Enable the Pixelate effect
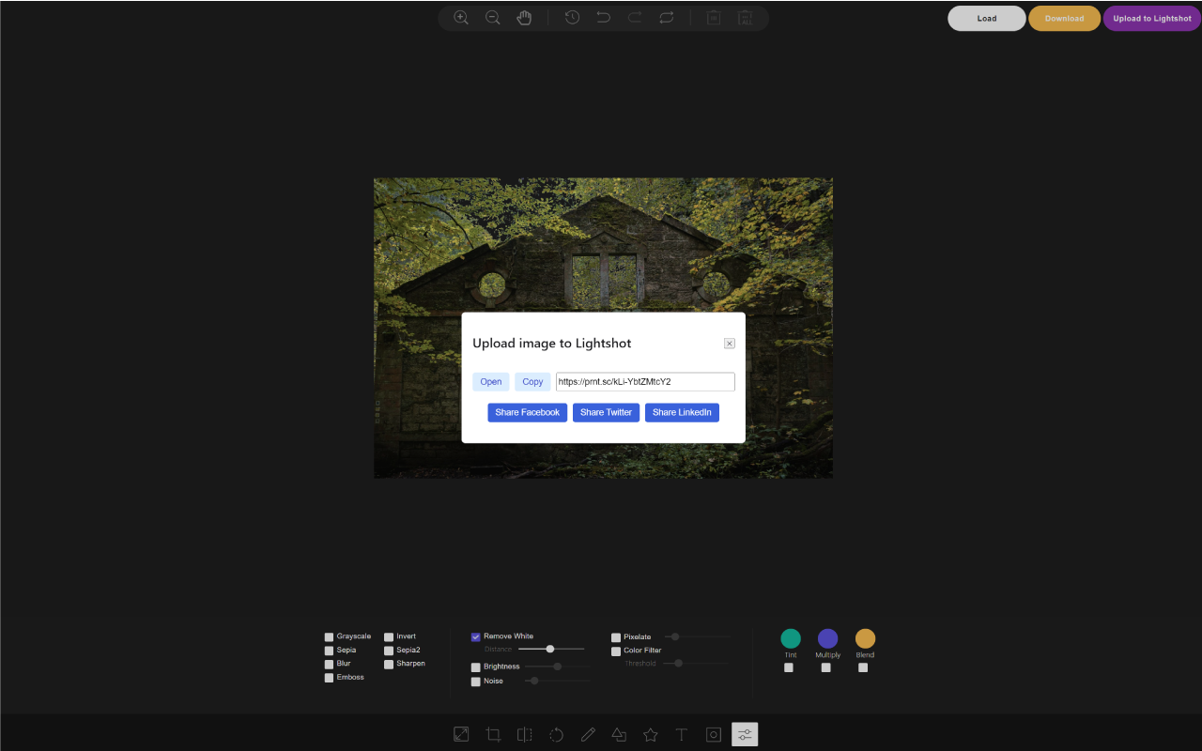The height and width of the screenshot is (751, 1202). [x=616, y=636]
